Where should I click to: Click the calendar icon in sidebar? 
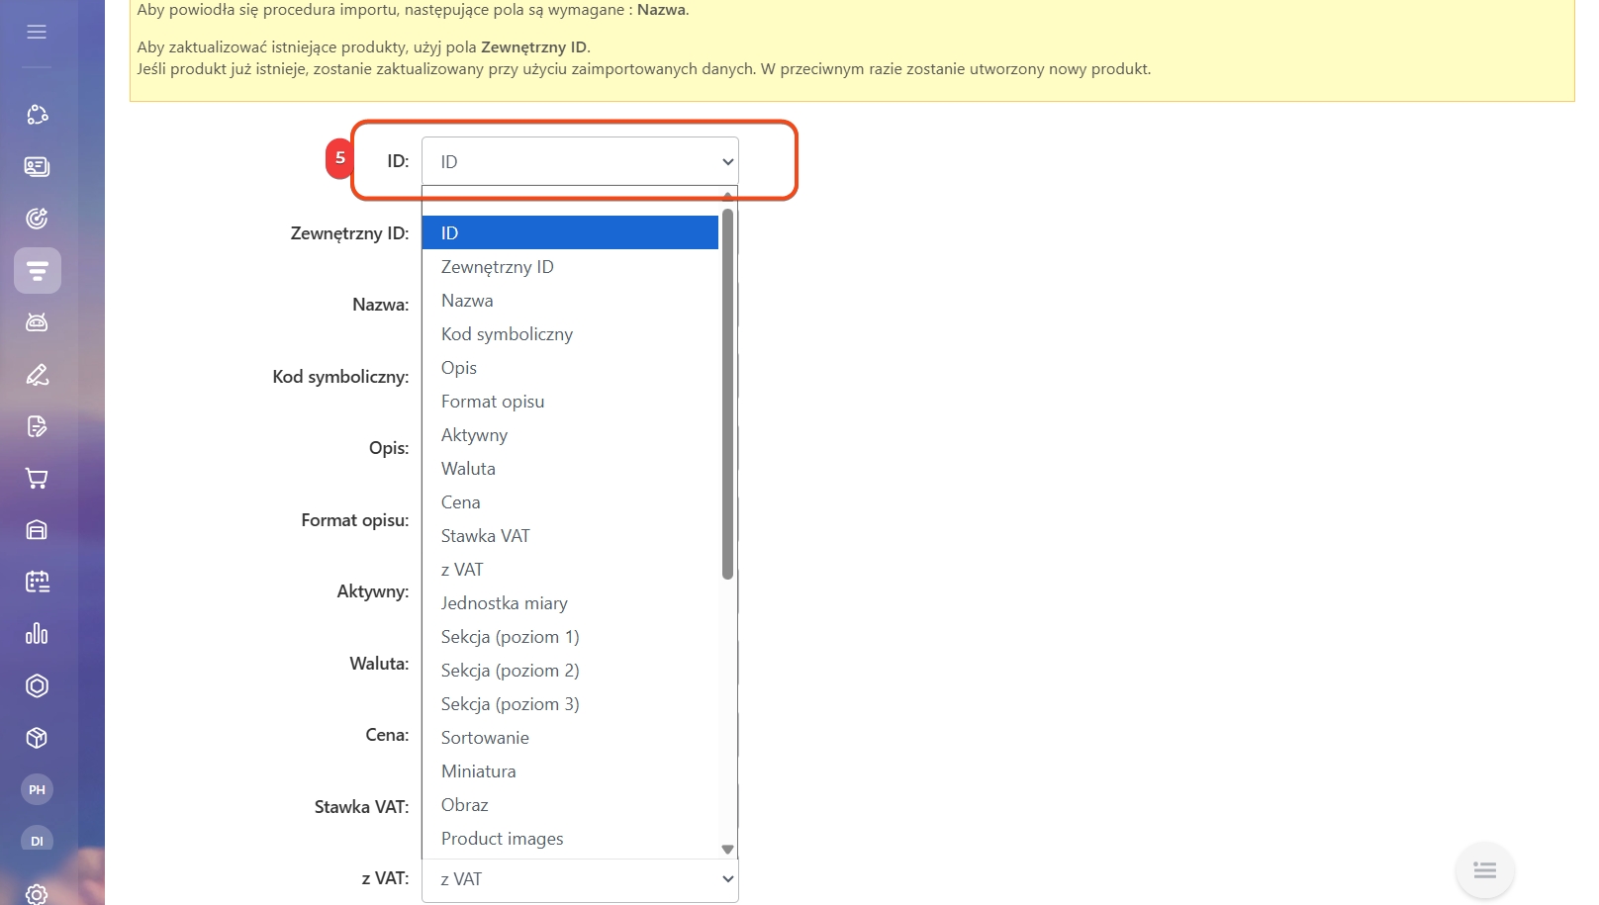pos(37,582)
